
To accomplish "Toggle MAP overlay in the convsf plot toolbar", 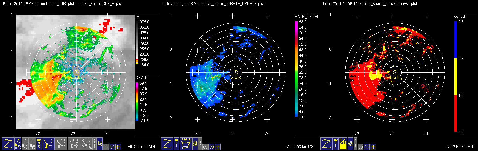I will click(x=336, y=144).
